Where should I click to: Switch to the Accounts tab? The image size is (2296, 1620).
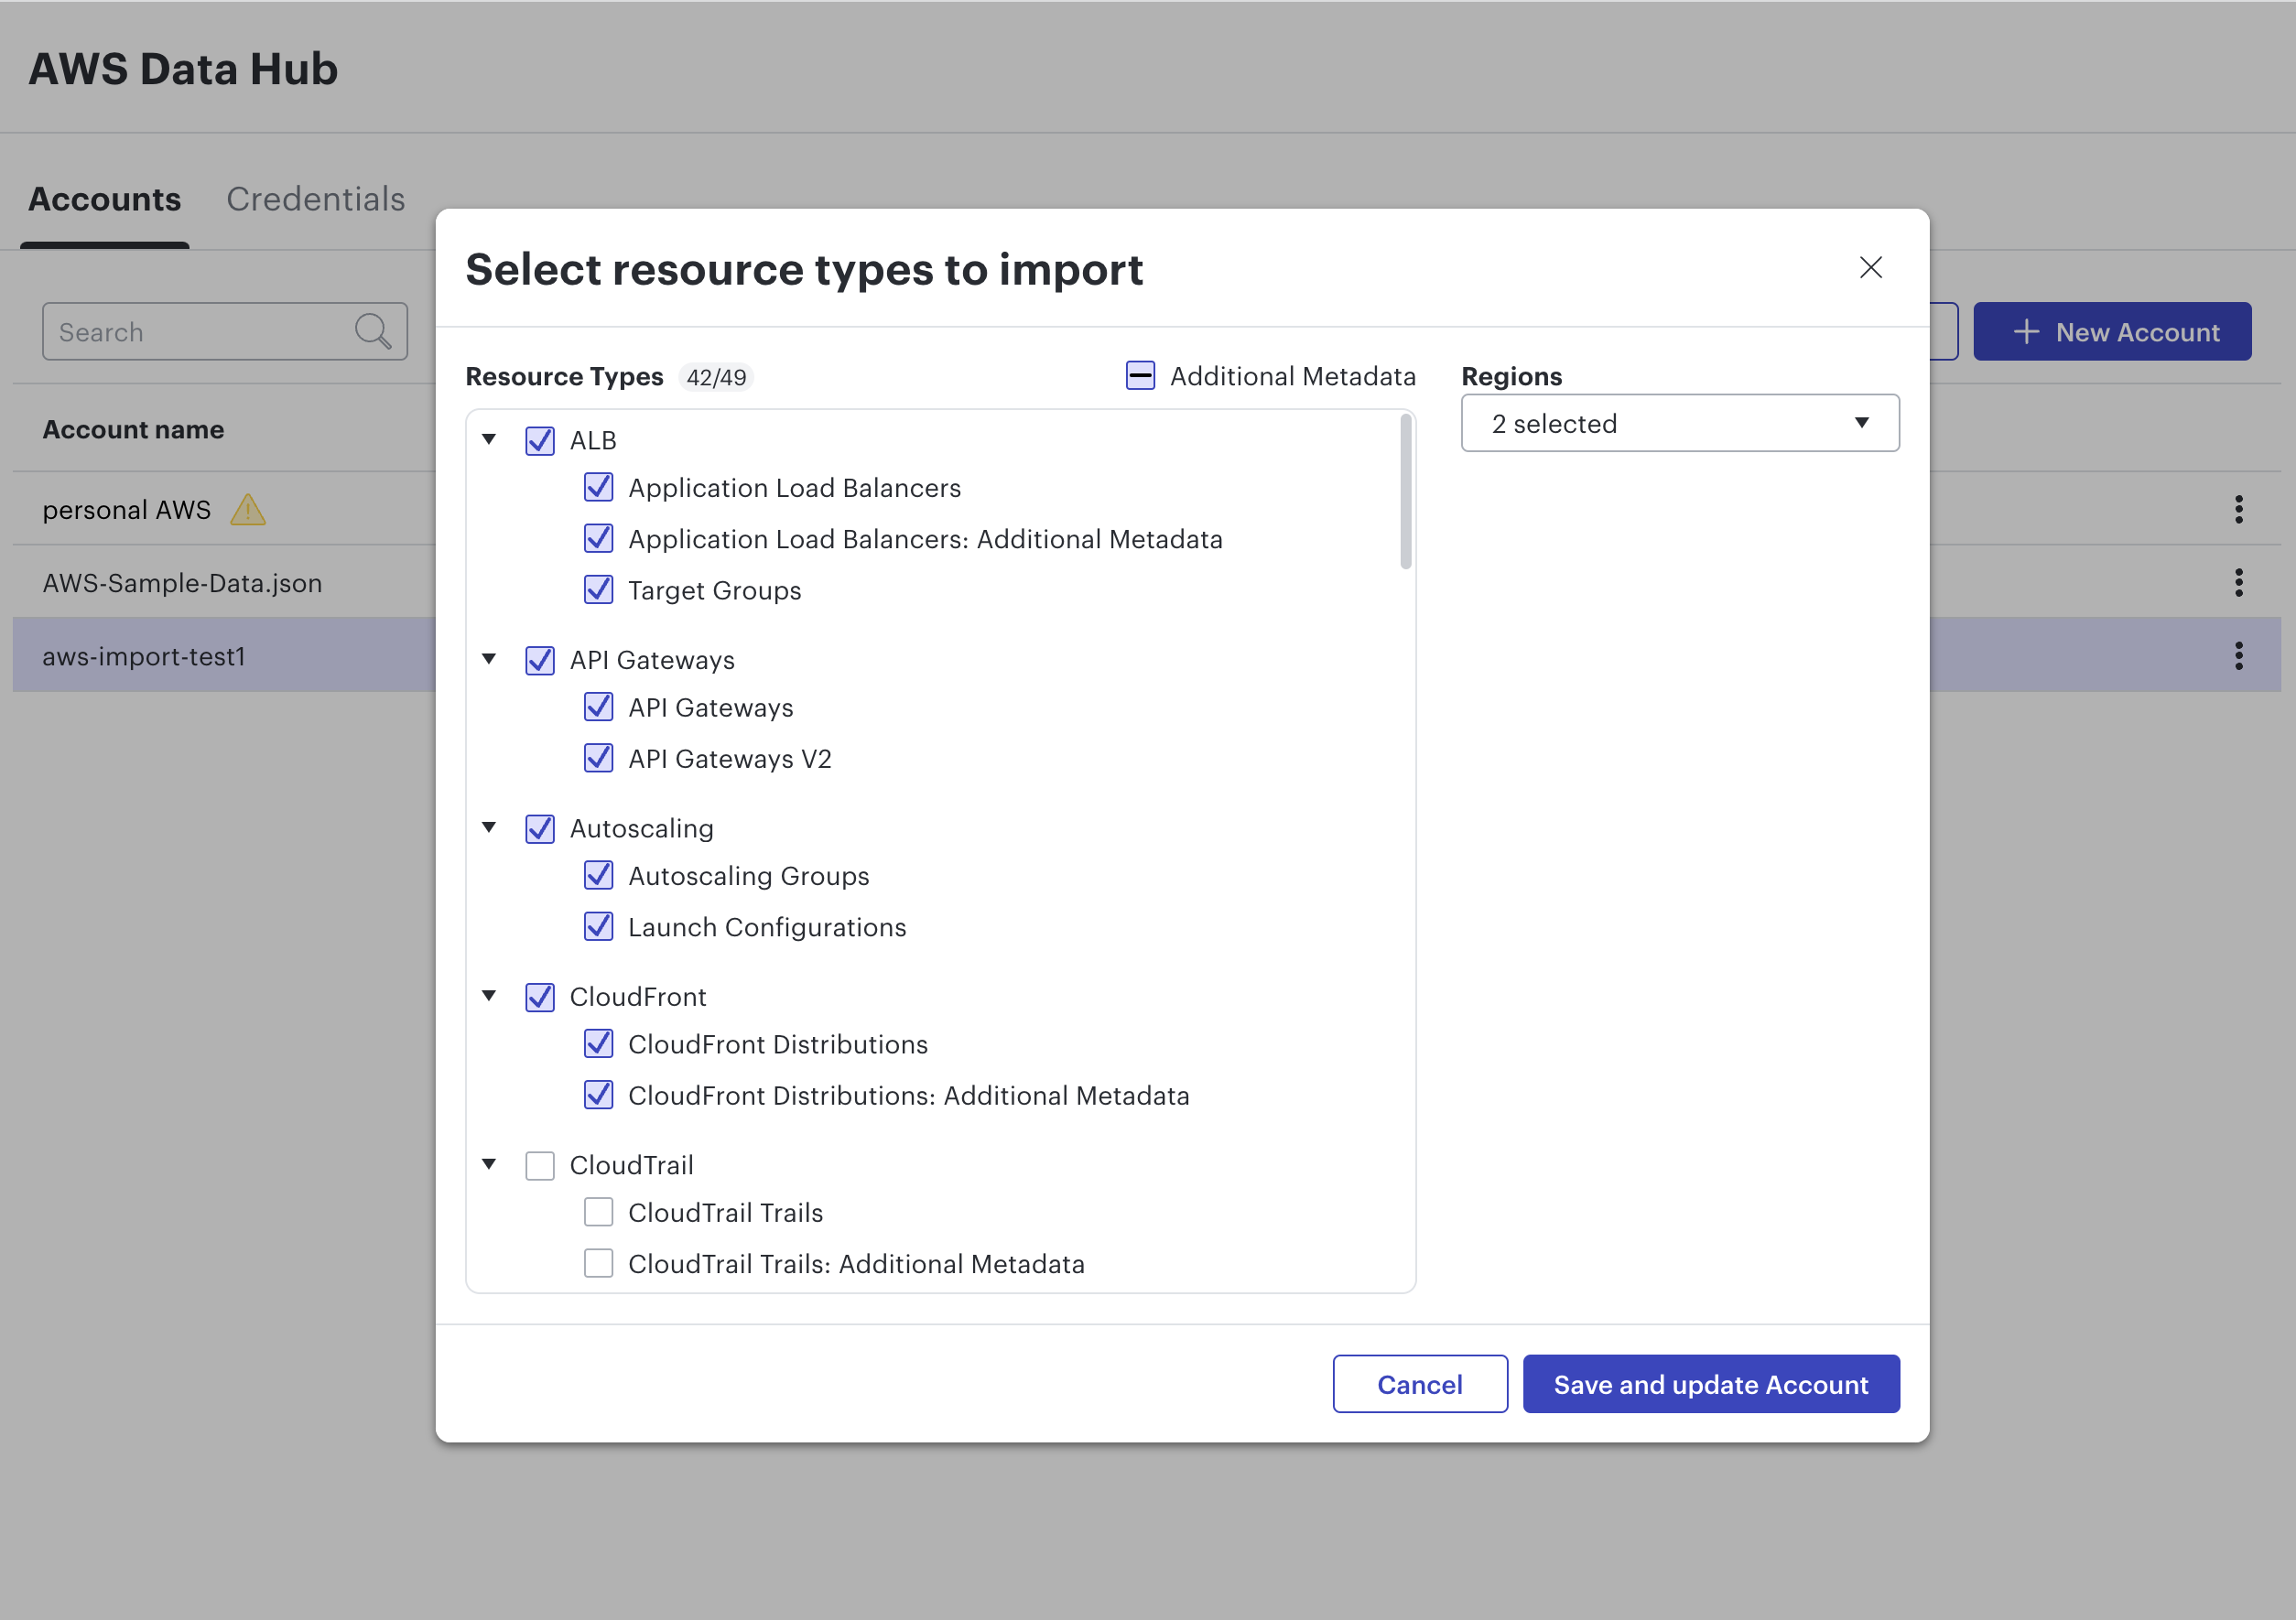pyautogui.click(x=104, y=199)
